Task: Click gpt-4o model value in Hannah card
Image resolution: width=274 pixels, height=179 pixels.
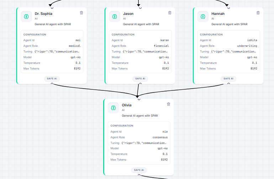Action: 252,57
